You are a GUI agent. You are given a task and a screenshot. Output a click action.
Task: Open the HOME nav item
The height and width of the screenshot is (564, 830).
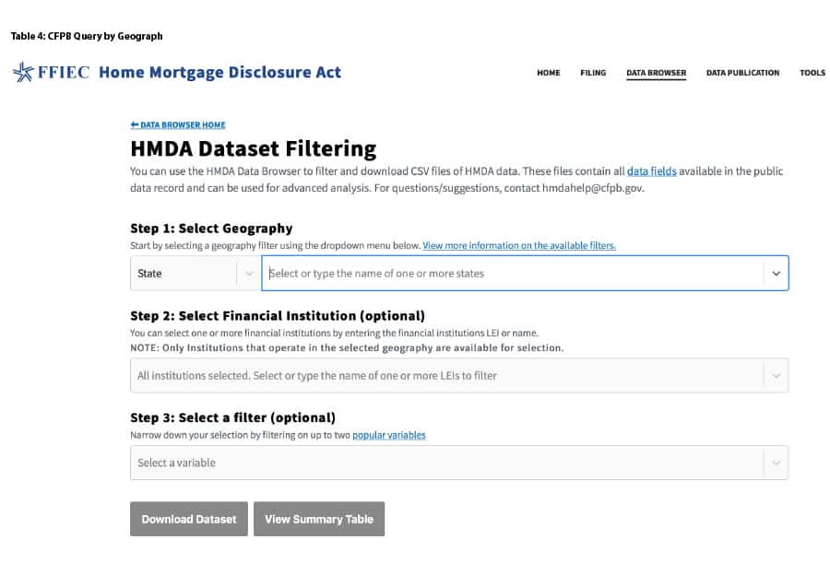(x=549, y=73)
